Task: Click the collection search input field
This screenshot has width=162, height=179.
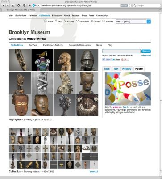Action: coord(121,51)
